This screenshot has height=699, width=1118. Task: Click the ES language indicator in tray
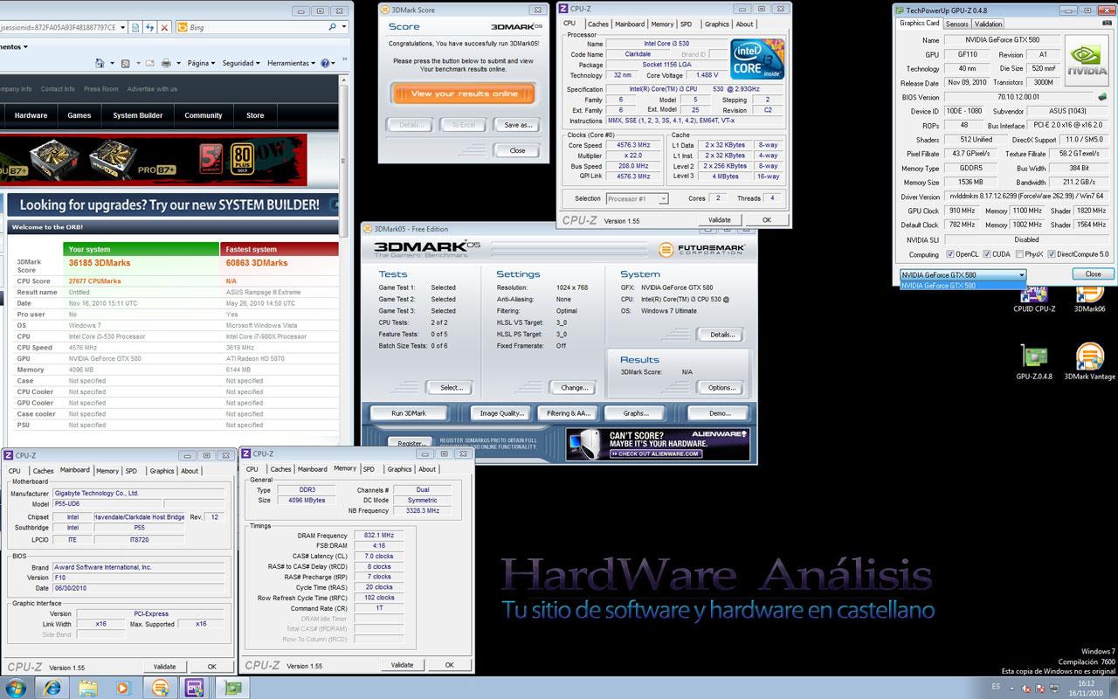tap(996, 688)
